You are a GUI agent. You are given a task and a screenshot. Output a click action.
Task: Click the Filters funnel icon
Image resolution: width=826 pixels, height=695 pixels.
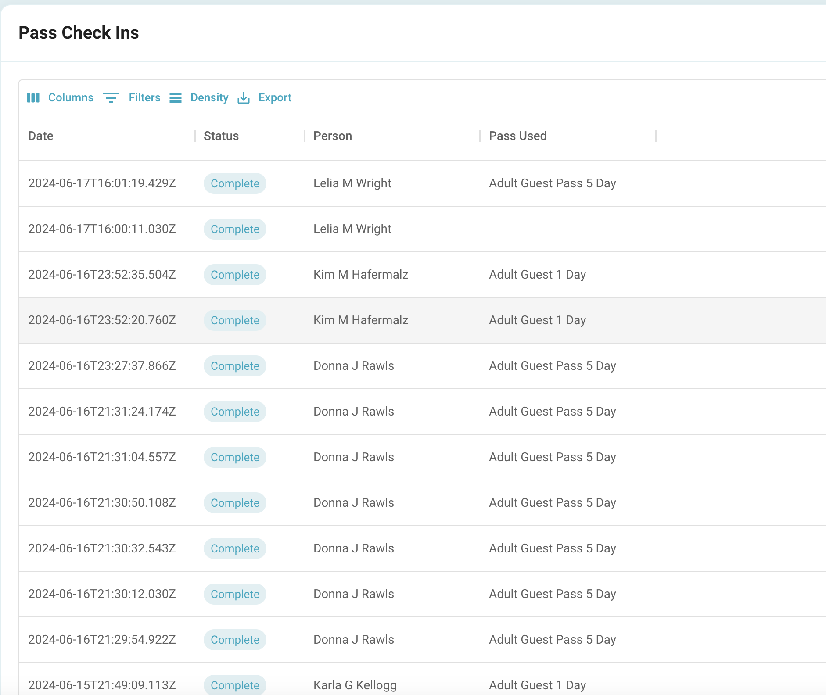[111, 97]
